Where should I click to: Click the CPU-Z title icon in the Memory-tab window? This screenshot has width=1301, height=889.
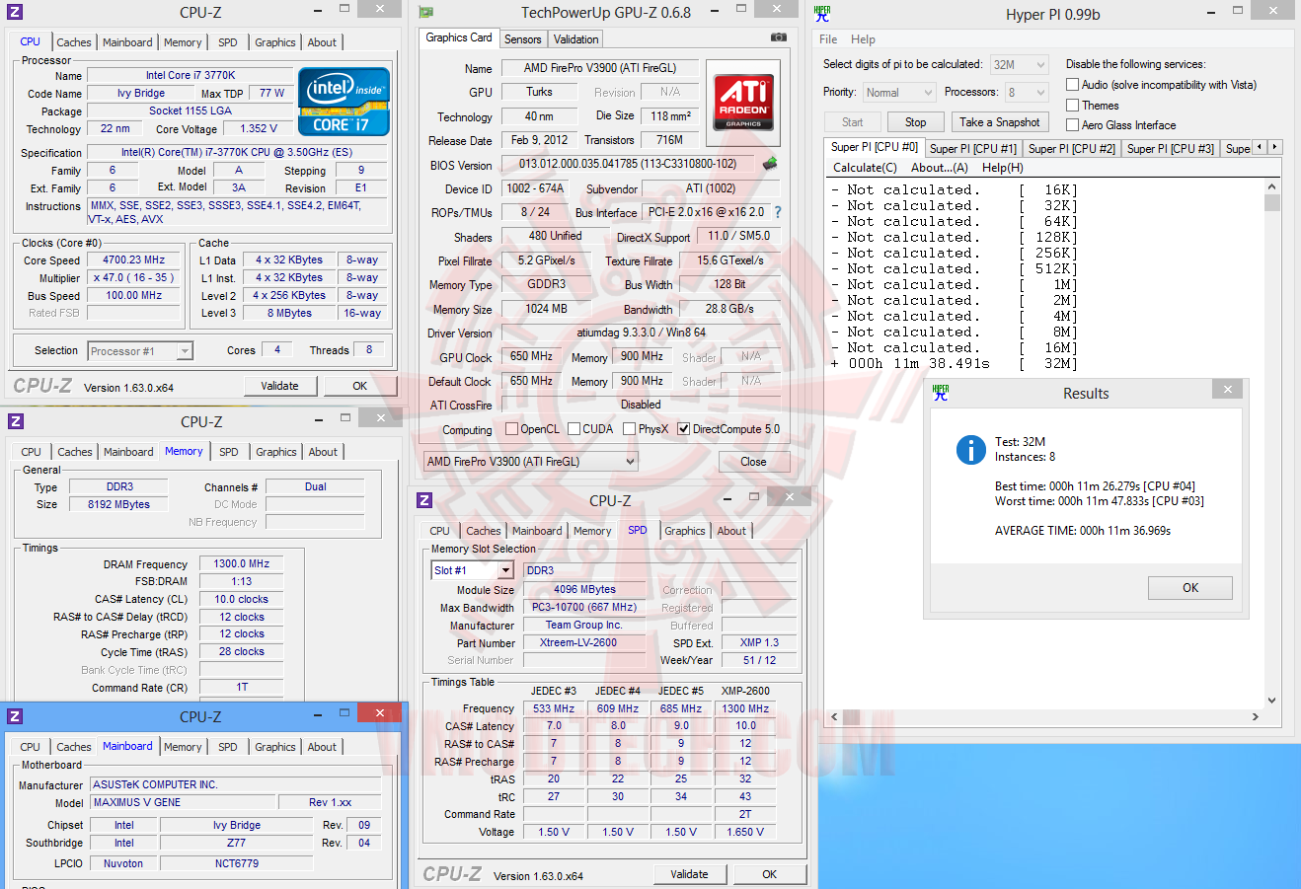(x=15, y=421)
